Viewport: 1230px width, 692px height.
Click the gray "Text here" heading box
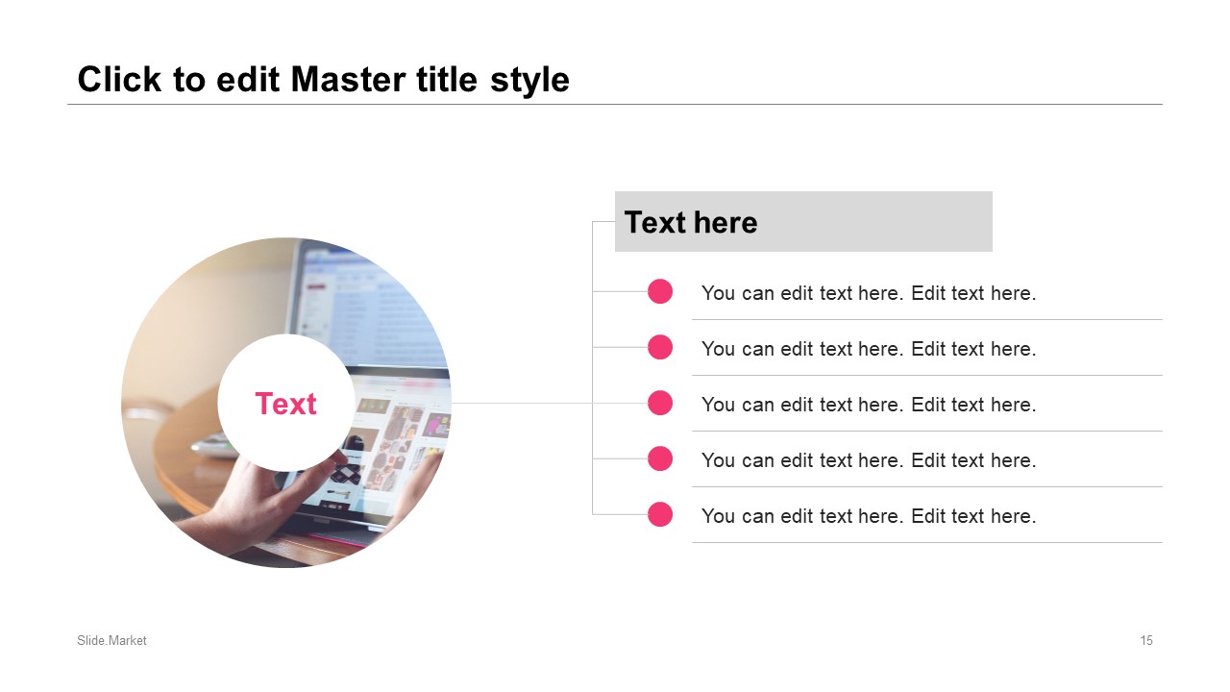tap(803, 221)
